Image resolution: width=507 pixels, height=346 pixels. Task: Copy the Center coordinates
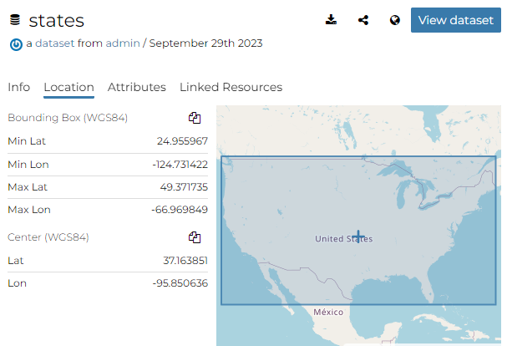point(194,237)
